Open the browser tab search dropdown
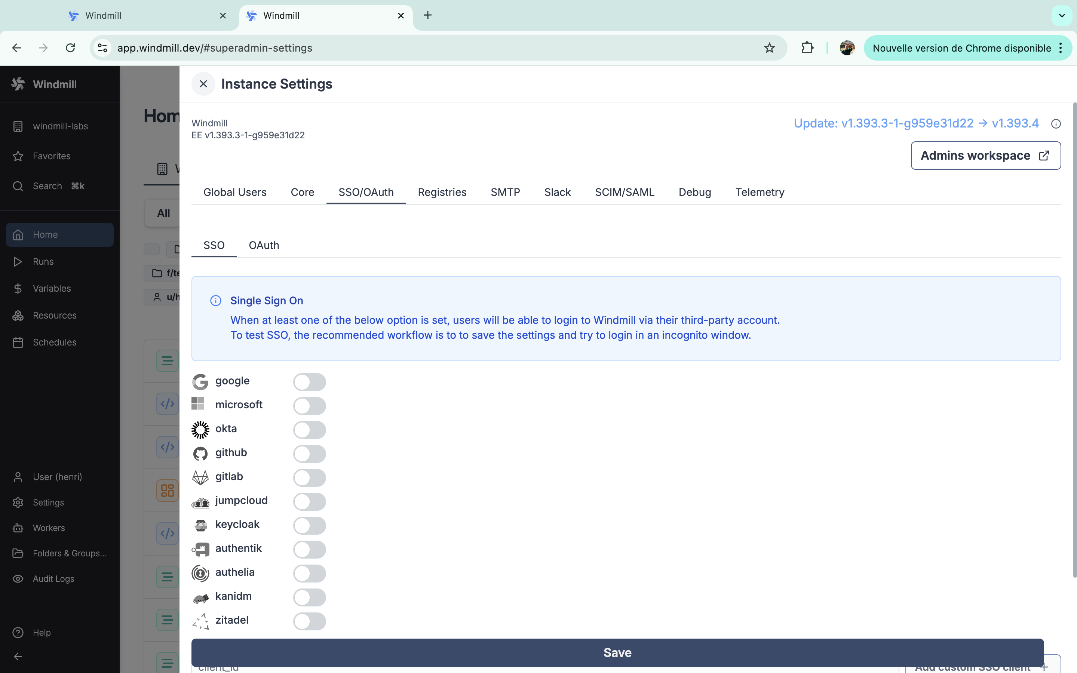The width and height of the screenshot is (1077, 673). (1061, 15)
